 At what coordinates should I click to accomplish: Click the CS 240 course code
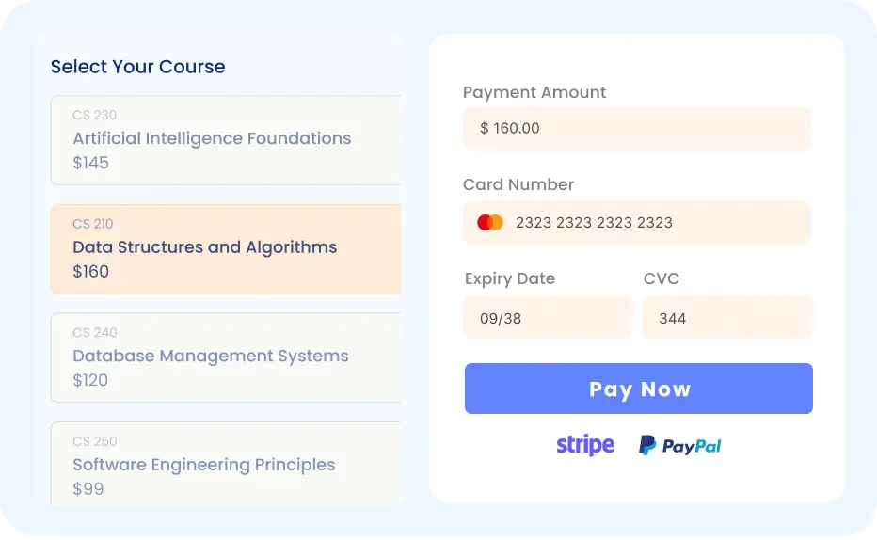tap(95, 333)
